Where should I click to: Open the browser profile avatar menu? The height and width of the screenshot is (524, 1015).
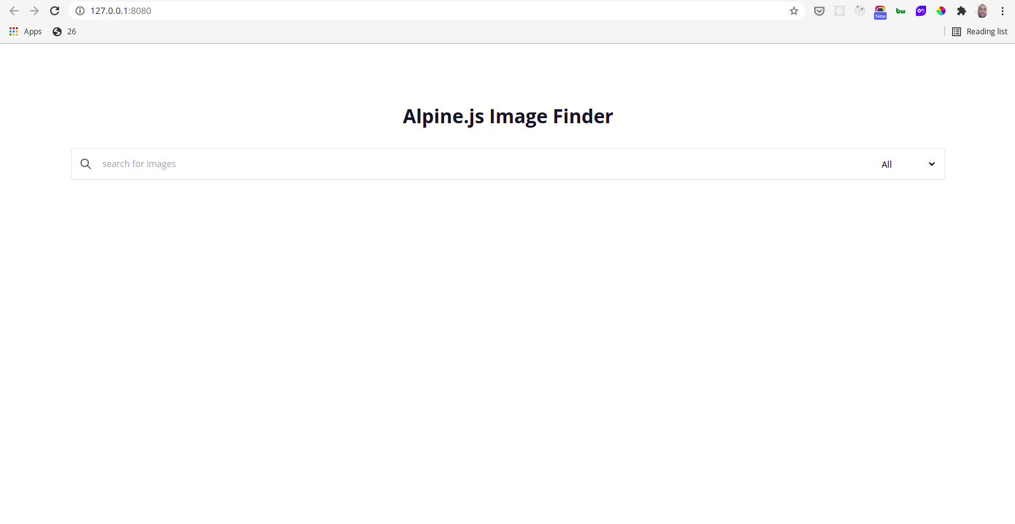[982, 11]
